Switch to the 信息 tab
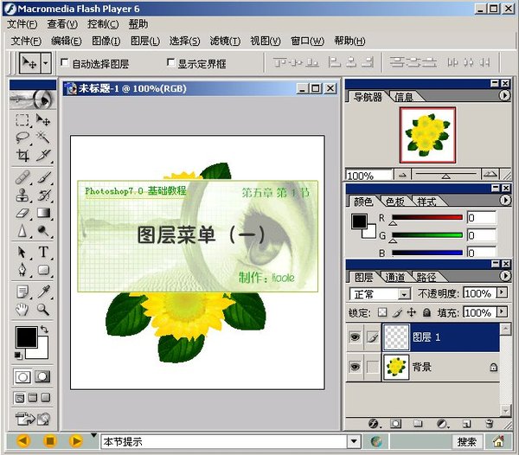Viewport: 519px width, 455px height. tap(404, 97)
